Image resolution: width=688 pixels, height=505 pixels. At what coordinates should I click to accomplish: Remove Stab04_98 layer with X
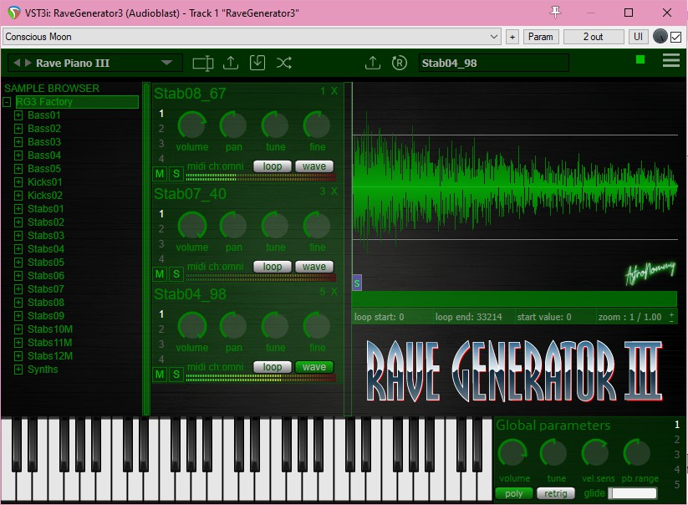pyautogui.click(x=334, y=291)
